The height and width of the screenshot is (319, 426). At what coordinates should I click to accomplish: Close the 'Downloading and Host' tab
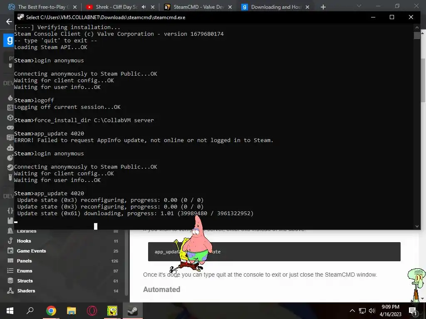tap(307, 7)
